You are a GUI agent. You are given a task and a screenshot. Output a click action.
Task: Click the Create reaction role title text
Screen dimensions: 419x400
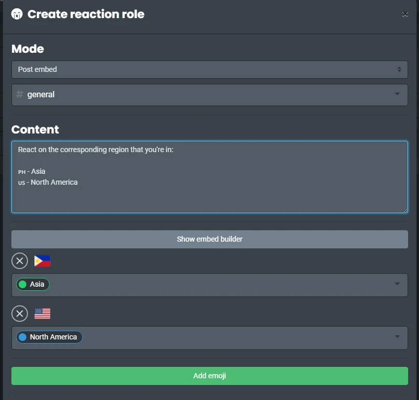pyautogui.click(x=86, y=14)
